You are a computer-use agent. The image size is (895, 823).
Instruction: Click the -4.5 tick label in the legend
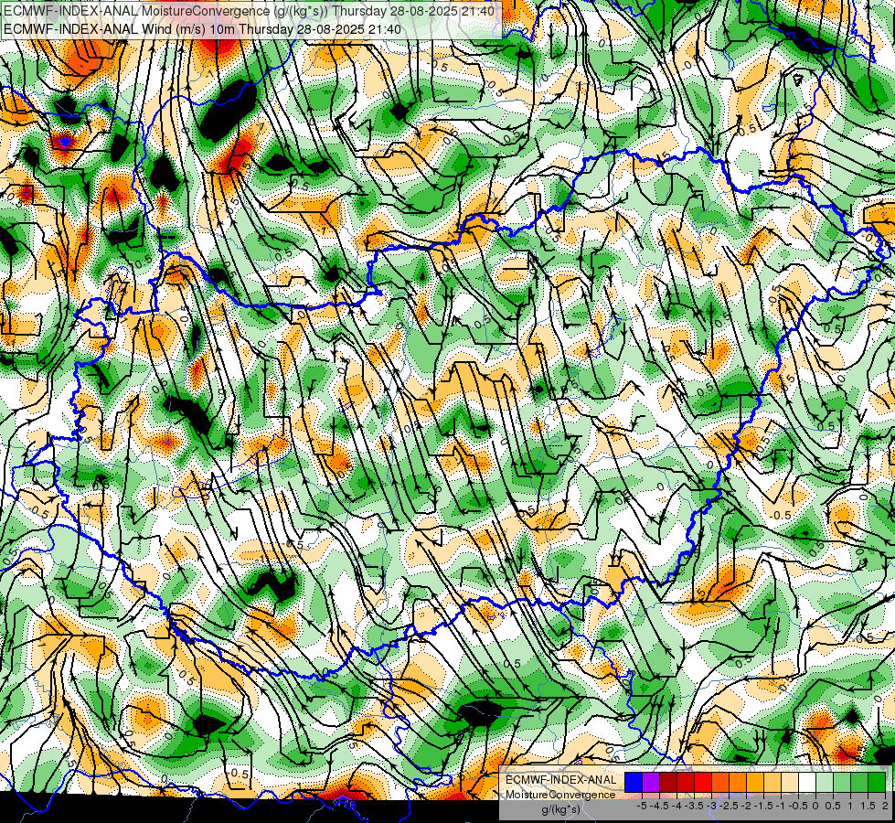pos(659,806)
